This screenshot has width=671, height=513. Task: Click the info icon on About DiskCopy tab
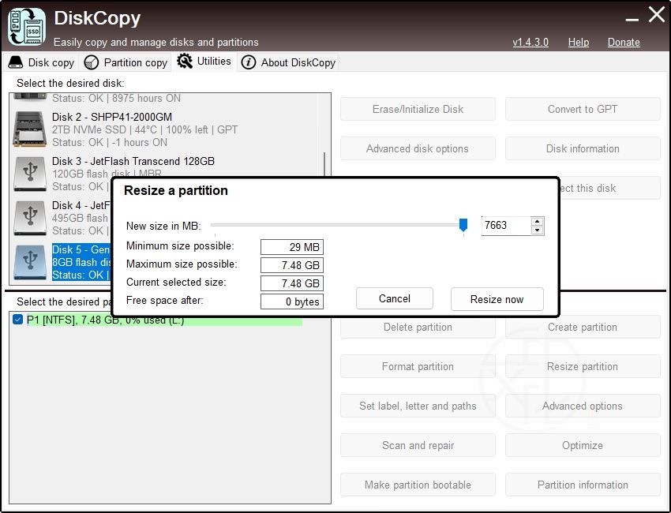249,62
